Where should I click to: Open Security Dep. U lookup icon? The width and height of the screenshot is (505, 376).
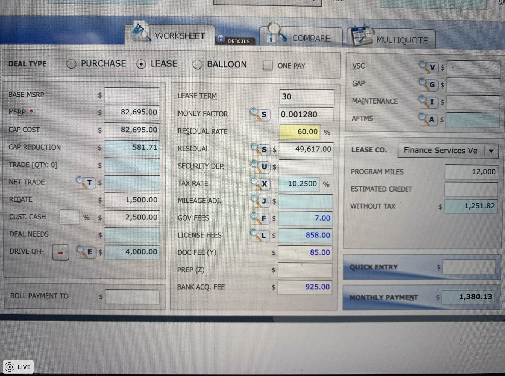pos(261,167)
